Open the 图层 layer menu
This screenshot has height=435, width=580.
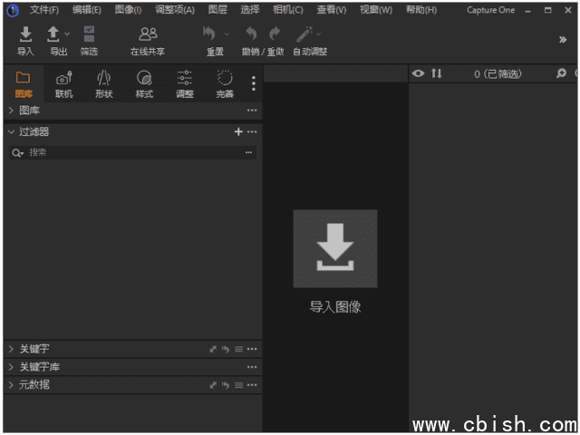[x=217, y=10]
